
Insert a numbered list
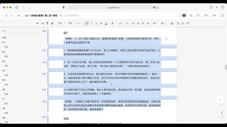[x=121, y=23]
